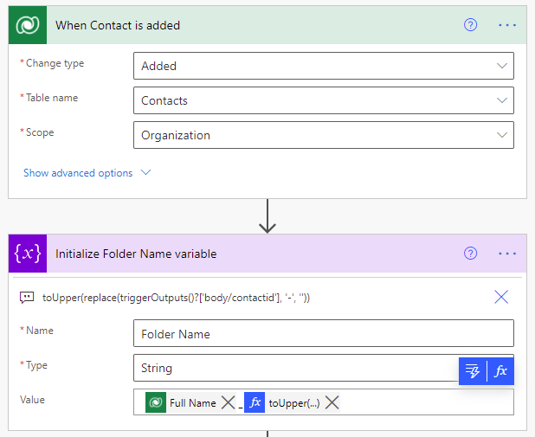This screenshot has height=437, width=535.
Task: Open the Scope dropdown
Action: pos(323,135)
